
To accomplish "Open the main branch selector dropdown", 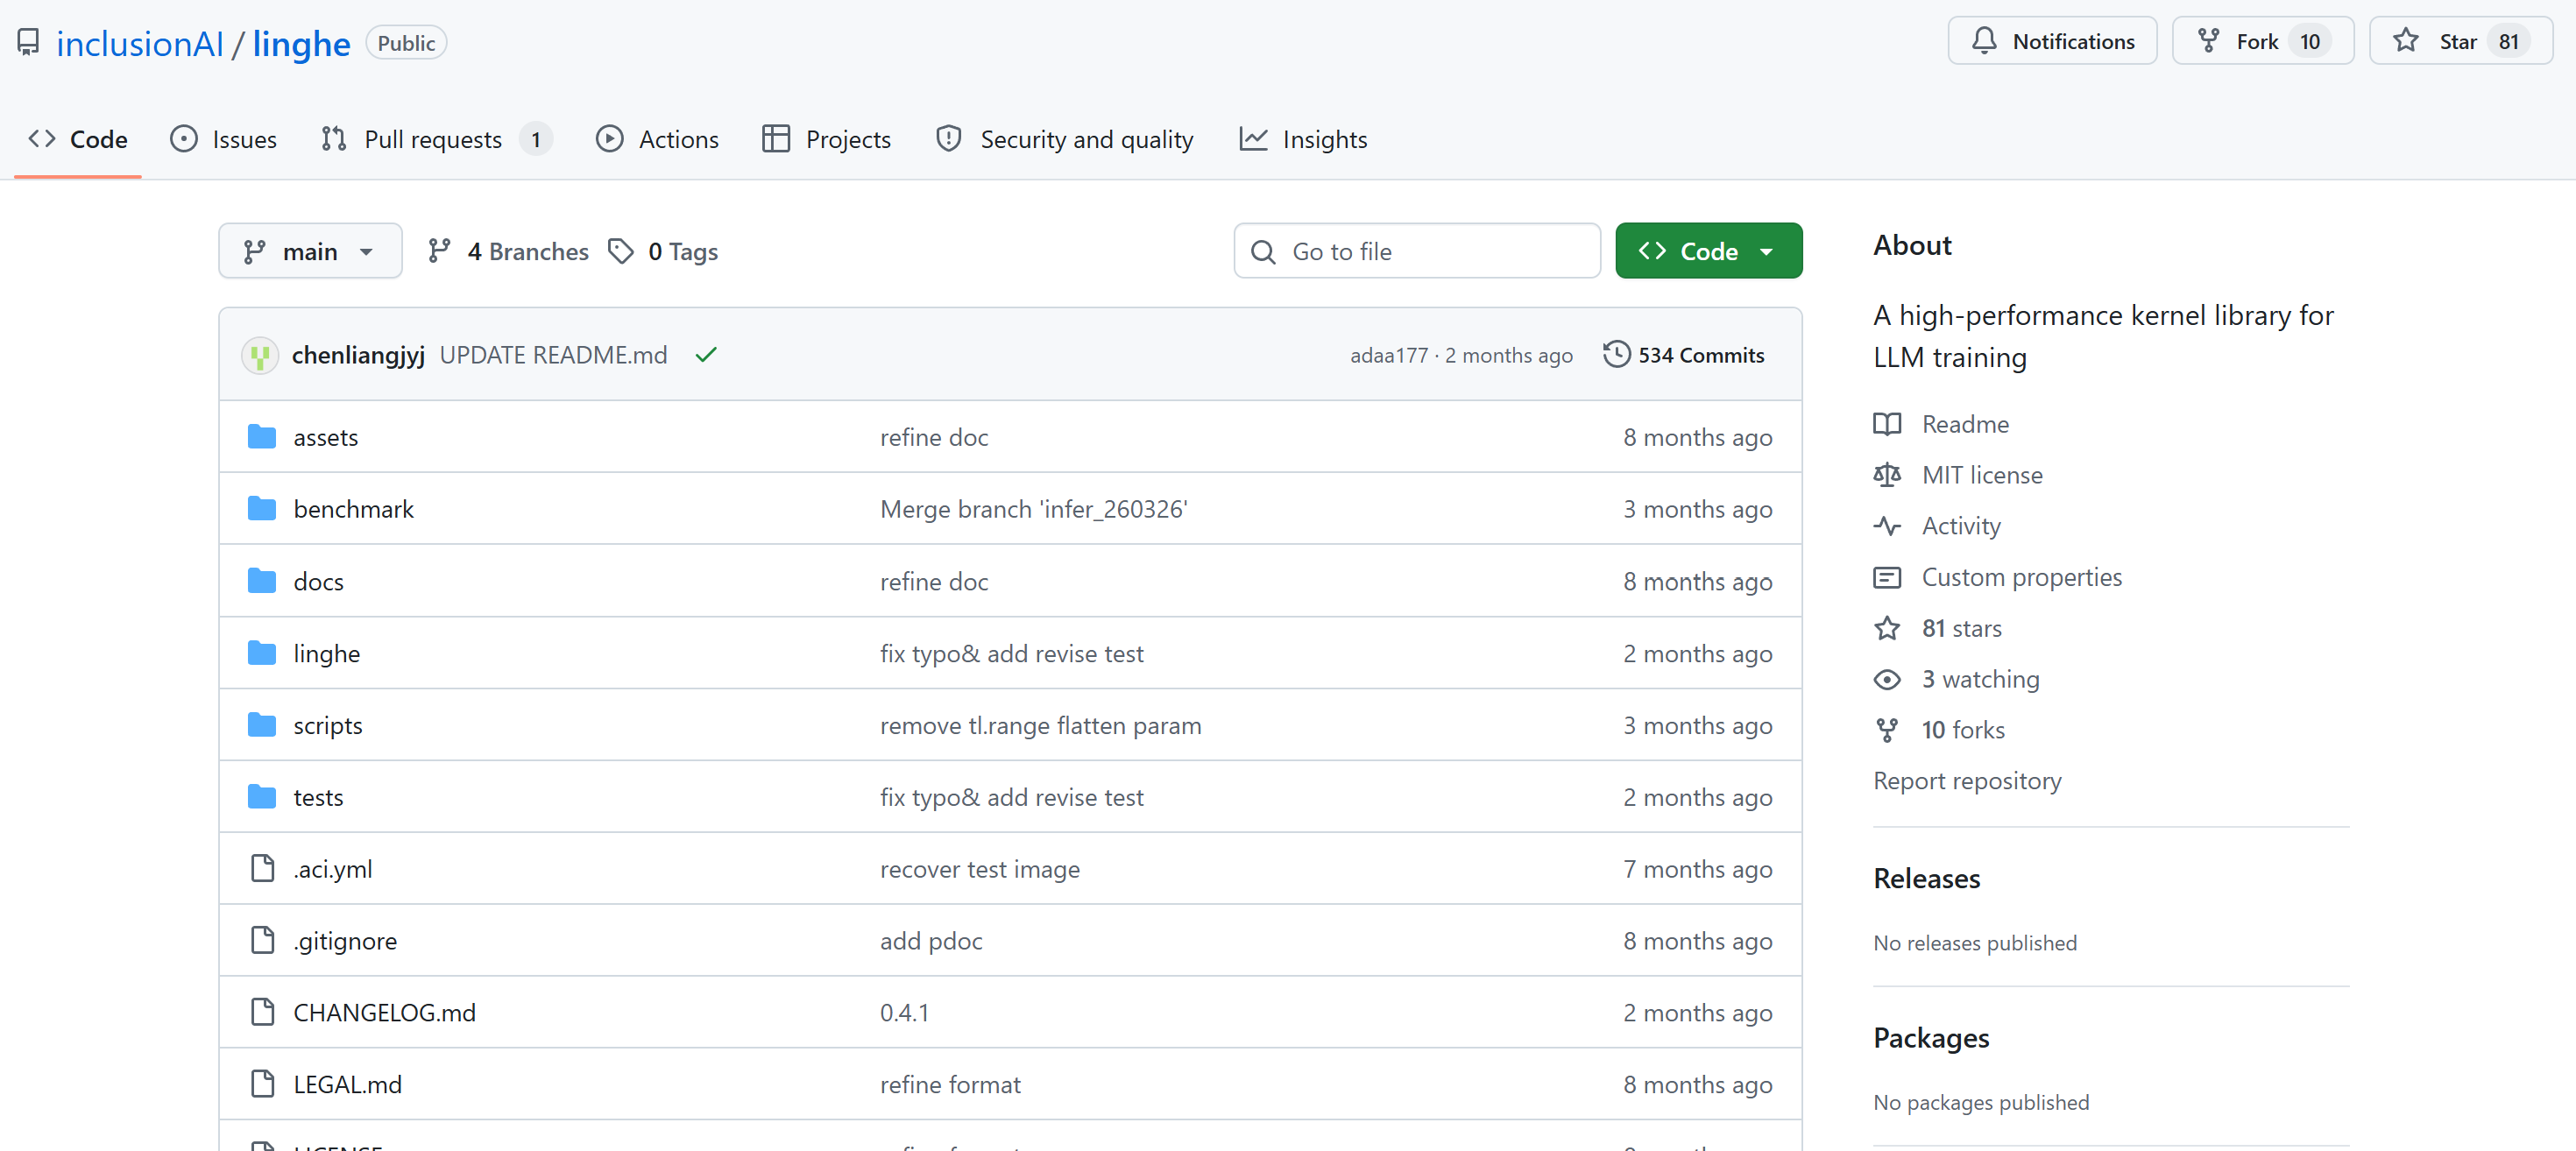I will 310,251.
